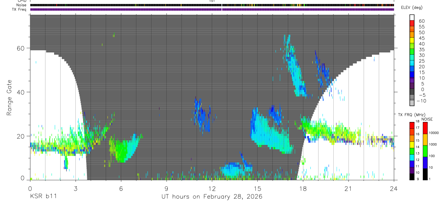Click the white top segment of ELEV color bar
Viewport: 443px width, 204px height.
pos(412,17)
